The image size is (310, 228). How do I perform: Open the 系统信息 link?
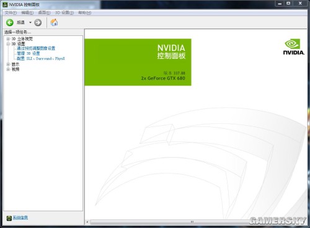click(20, 217)
